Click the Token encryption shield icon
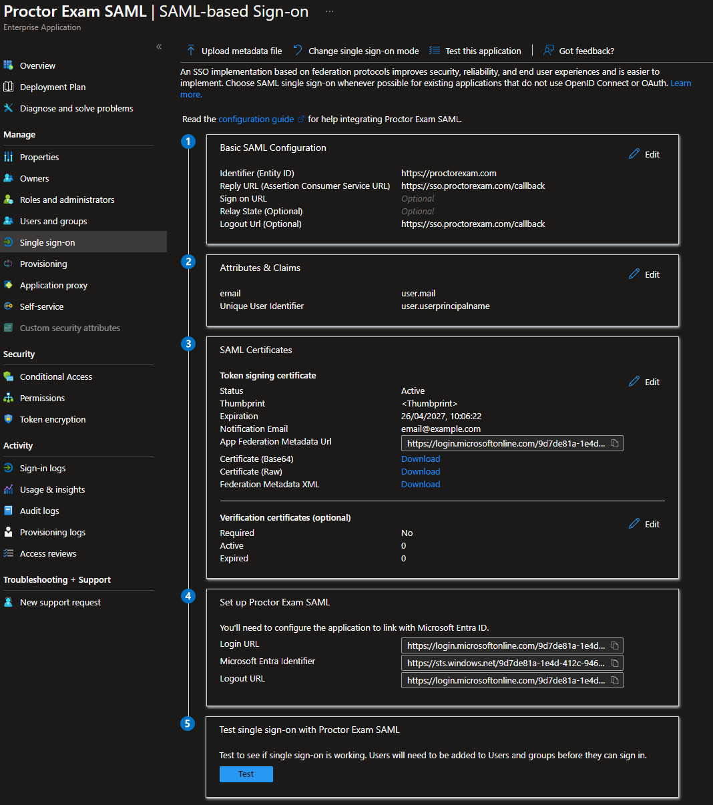This screenshot has height=805, width=713. 9,419
